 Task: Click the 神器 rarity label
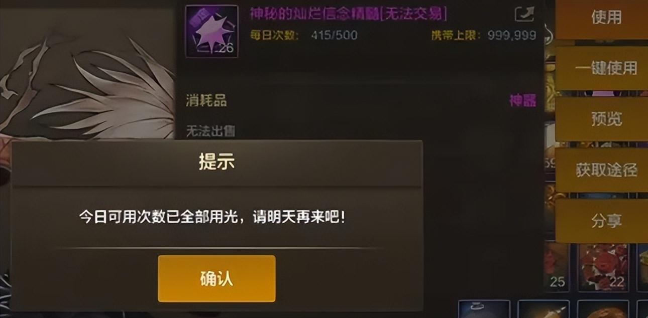(523, 101)
